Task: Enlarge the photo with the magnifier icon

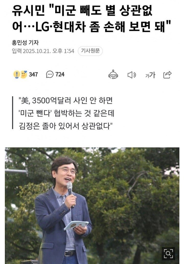Action: coord(168,254)
